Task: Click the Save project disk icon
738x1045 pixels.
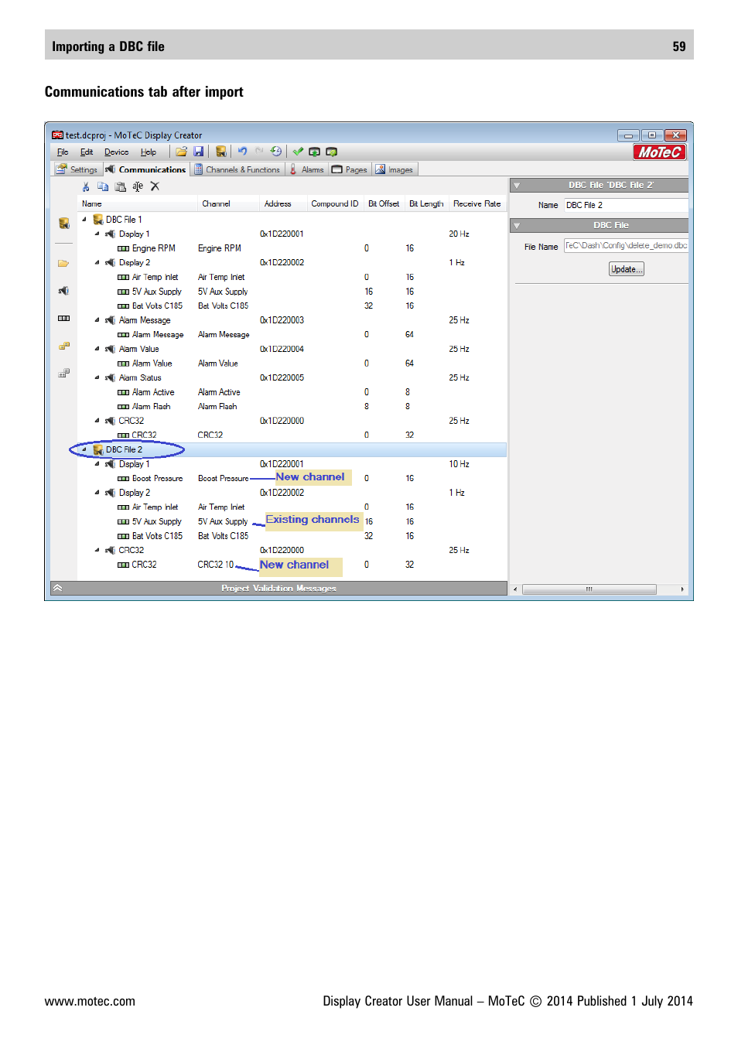Action: tap(199, 152)
